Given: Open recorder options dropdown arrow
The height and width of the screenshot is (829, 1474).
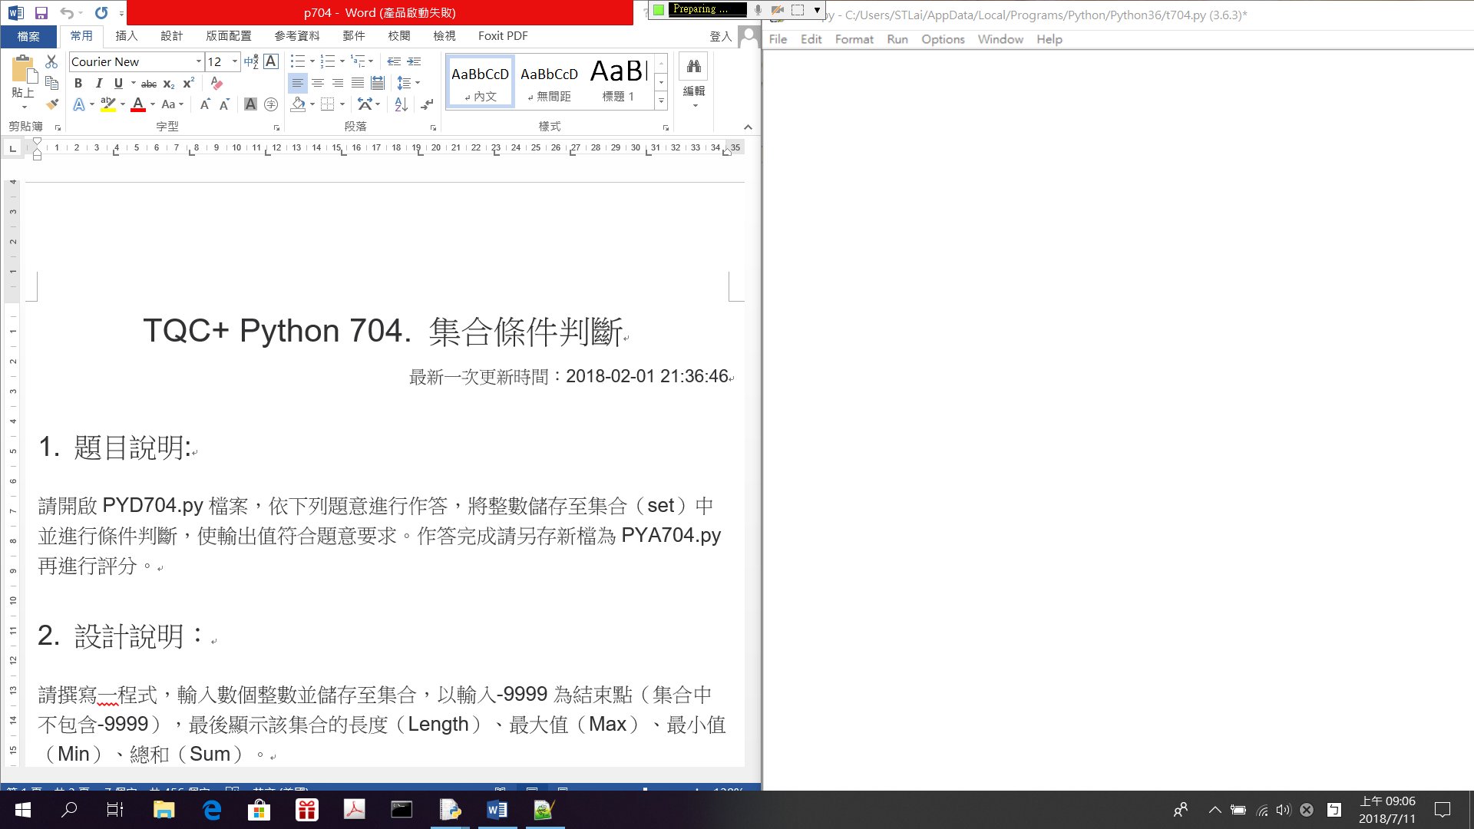Looking at the screenshot, I should [x=817, y=9].
